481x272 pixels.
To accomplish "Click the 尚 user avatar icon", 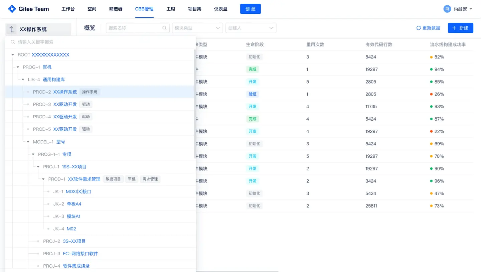I will (x=447, y=9).
